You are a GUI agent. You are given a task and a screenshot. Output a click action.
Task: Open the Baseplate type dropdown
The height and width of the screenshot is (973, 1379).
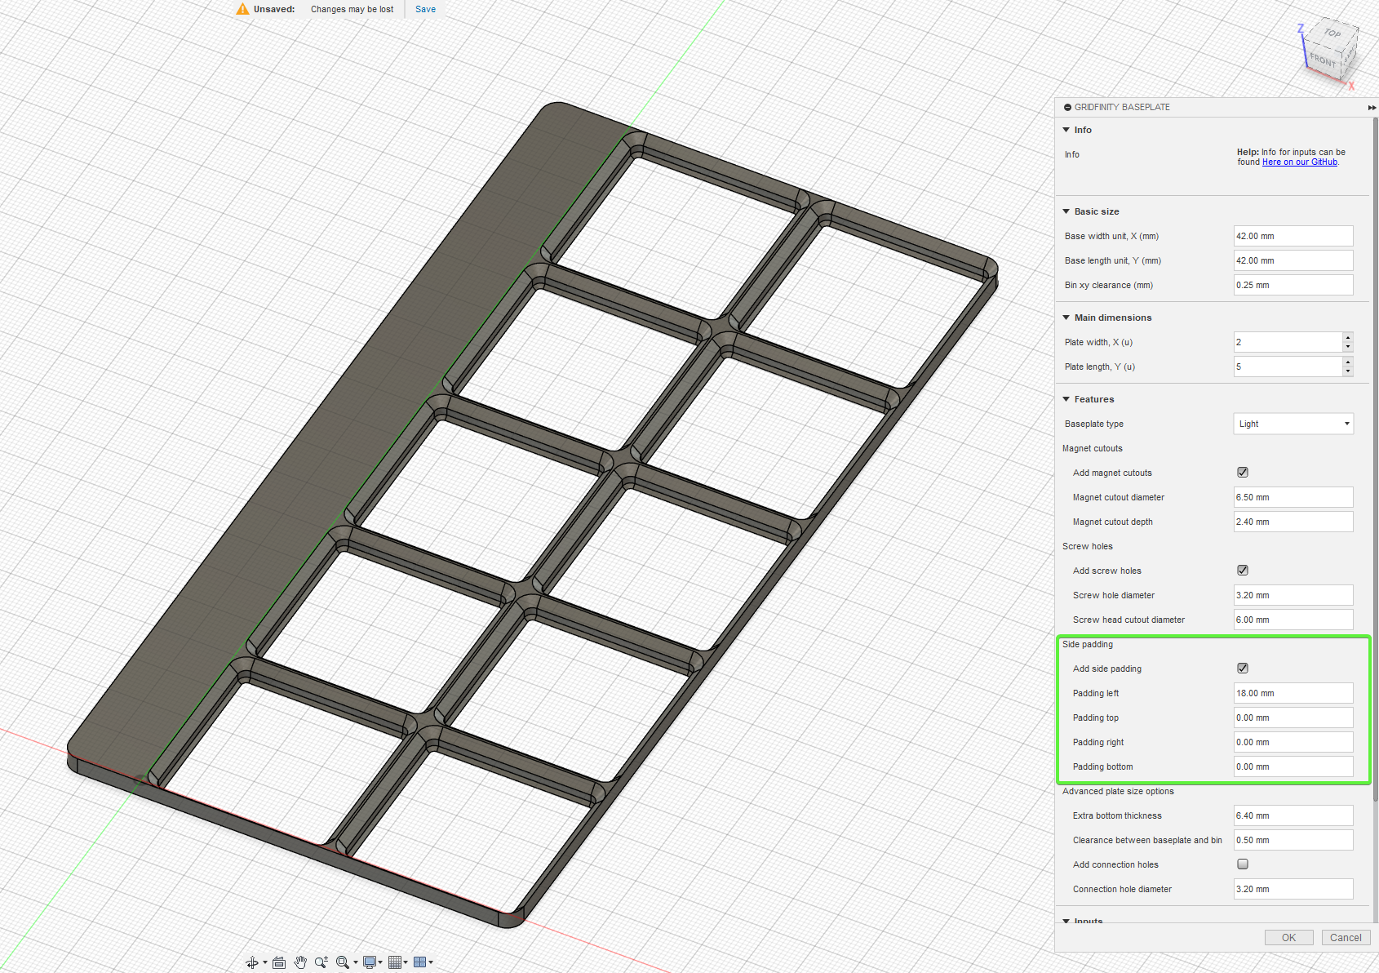(1293, 424)
